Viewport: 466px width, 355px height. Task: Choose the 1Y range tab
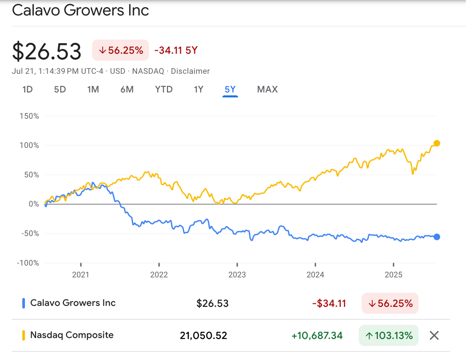tap(199, 90)
